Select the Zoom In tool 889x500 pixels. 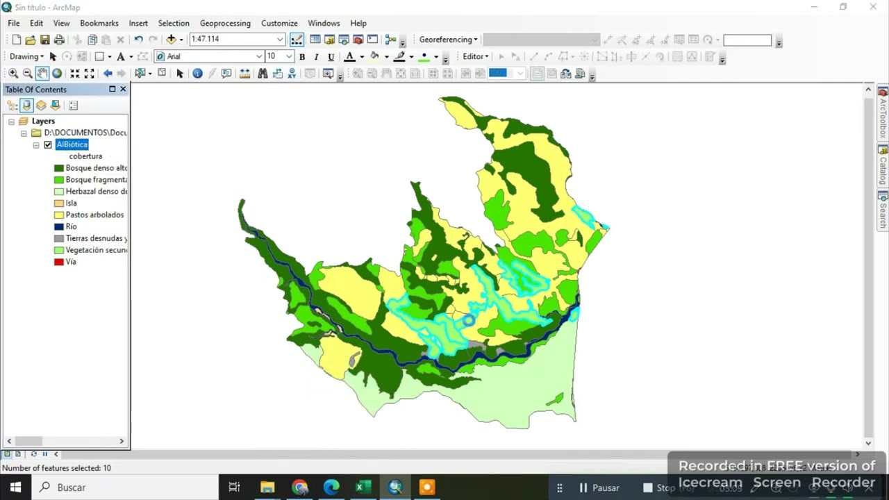pos(13,74)
